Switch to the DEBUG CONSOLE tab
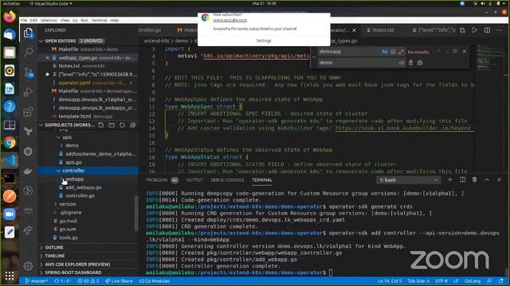This screenshot has height=286, width=510. pos(227,180)
